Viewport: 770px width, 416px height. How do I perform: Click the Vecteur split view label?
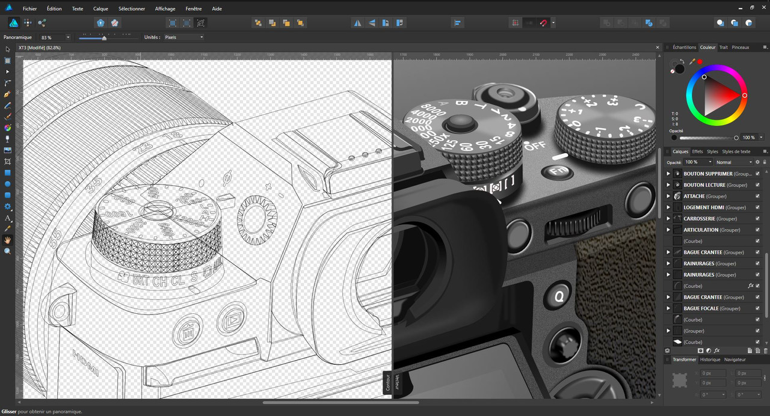click(x=396, y=383)
